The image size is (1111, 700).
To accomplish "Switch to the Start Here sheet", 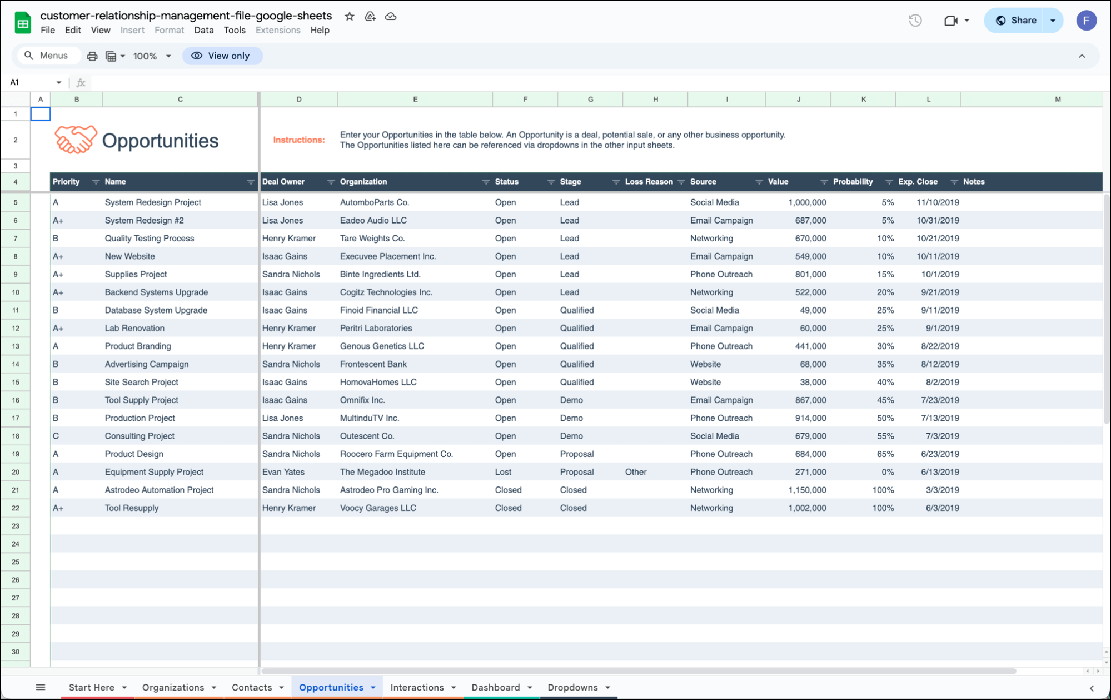I will click(91, 688).
